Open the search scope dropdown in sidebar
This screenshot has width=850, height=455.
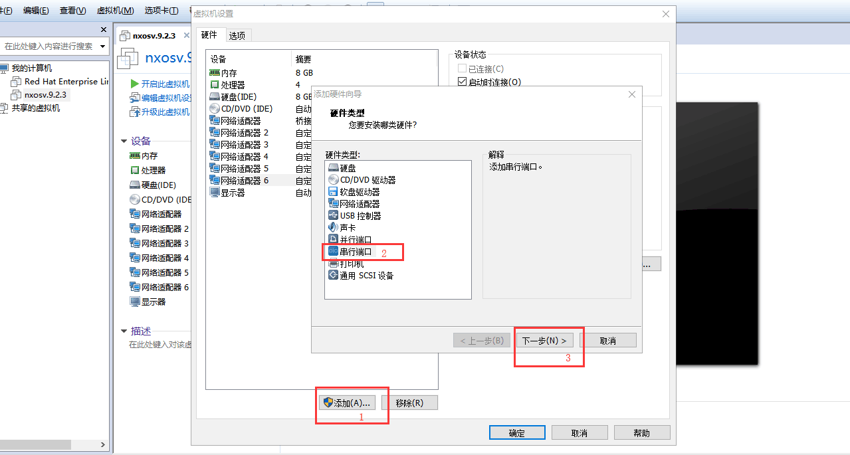pos(102,46)
